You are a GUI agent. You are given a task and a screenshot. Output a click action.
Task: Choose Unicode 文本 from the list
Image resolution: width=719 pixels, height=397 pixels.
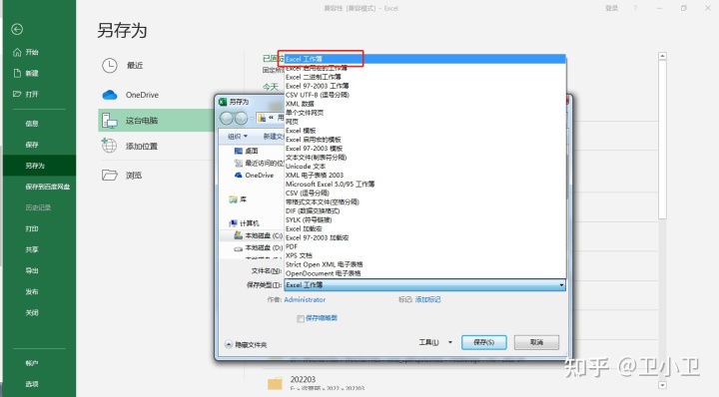tap(306, 167)
